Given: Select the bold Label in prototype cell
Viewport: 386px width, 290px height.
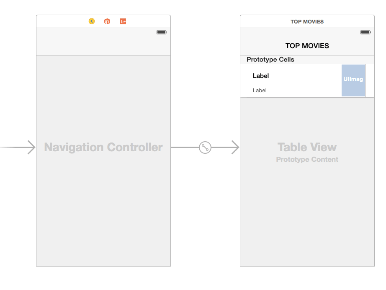Looking at the screenshot, I should click(261, 76).
